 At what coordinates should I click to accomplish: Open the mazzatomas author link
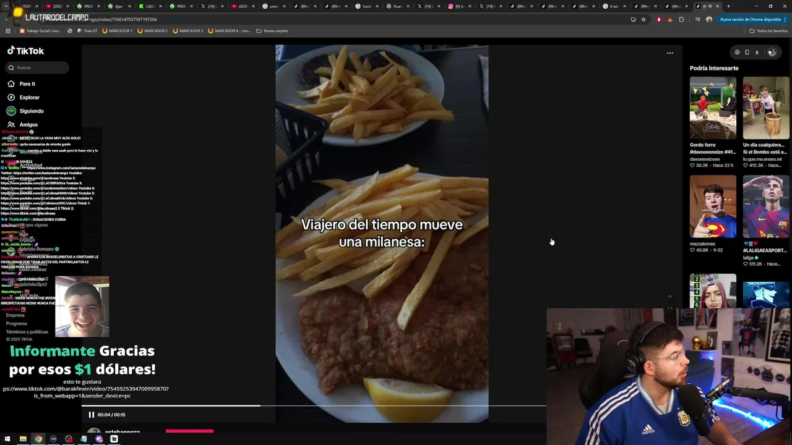pyautogui.click(x=702, y=244)
